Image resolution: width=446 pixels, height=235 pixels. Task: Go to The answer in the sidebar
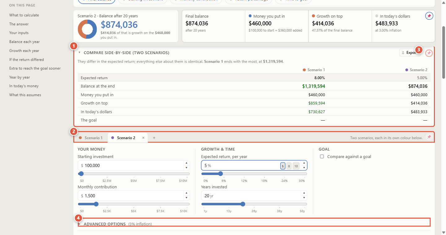point(19,24)
